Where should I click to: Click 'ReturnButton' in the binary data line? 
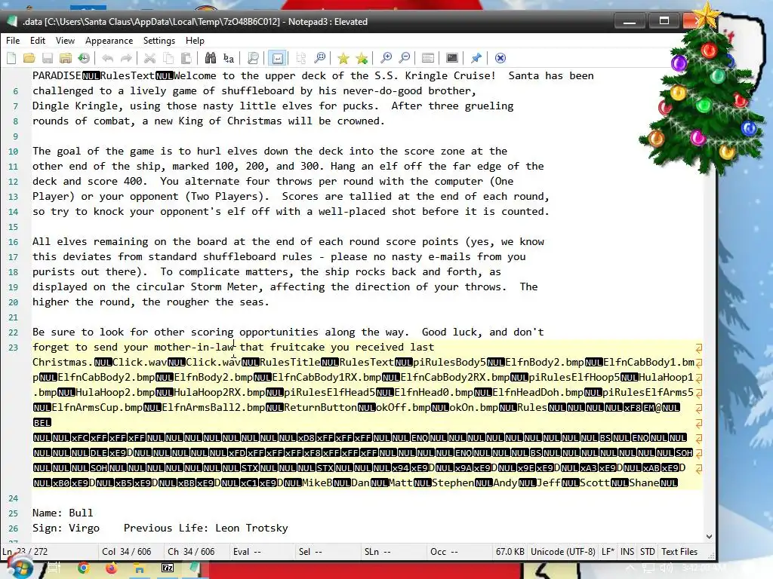coord(320,408)
